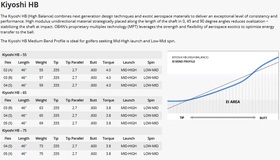The height and width of the screenshot is (160, 280).
Task: Click the KIYOSHI HB (HIGH BALANCE) chart title
Action: (190, 57)
